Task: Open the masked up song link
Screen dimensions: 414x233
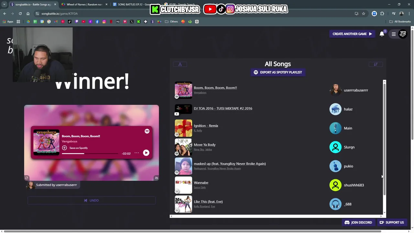Action: pyautogui.click(x=230, y=164)
